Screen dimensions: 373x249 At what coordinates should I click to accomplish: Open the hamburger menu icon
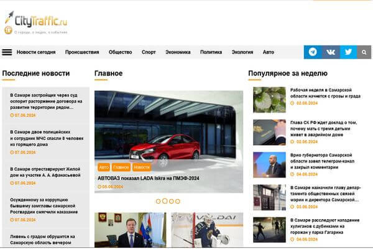(x=7, y=52)
